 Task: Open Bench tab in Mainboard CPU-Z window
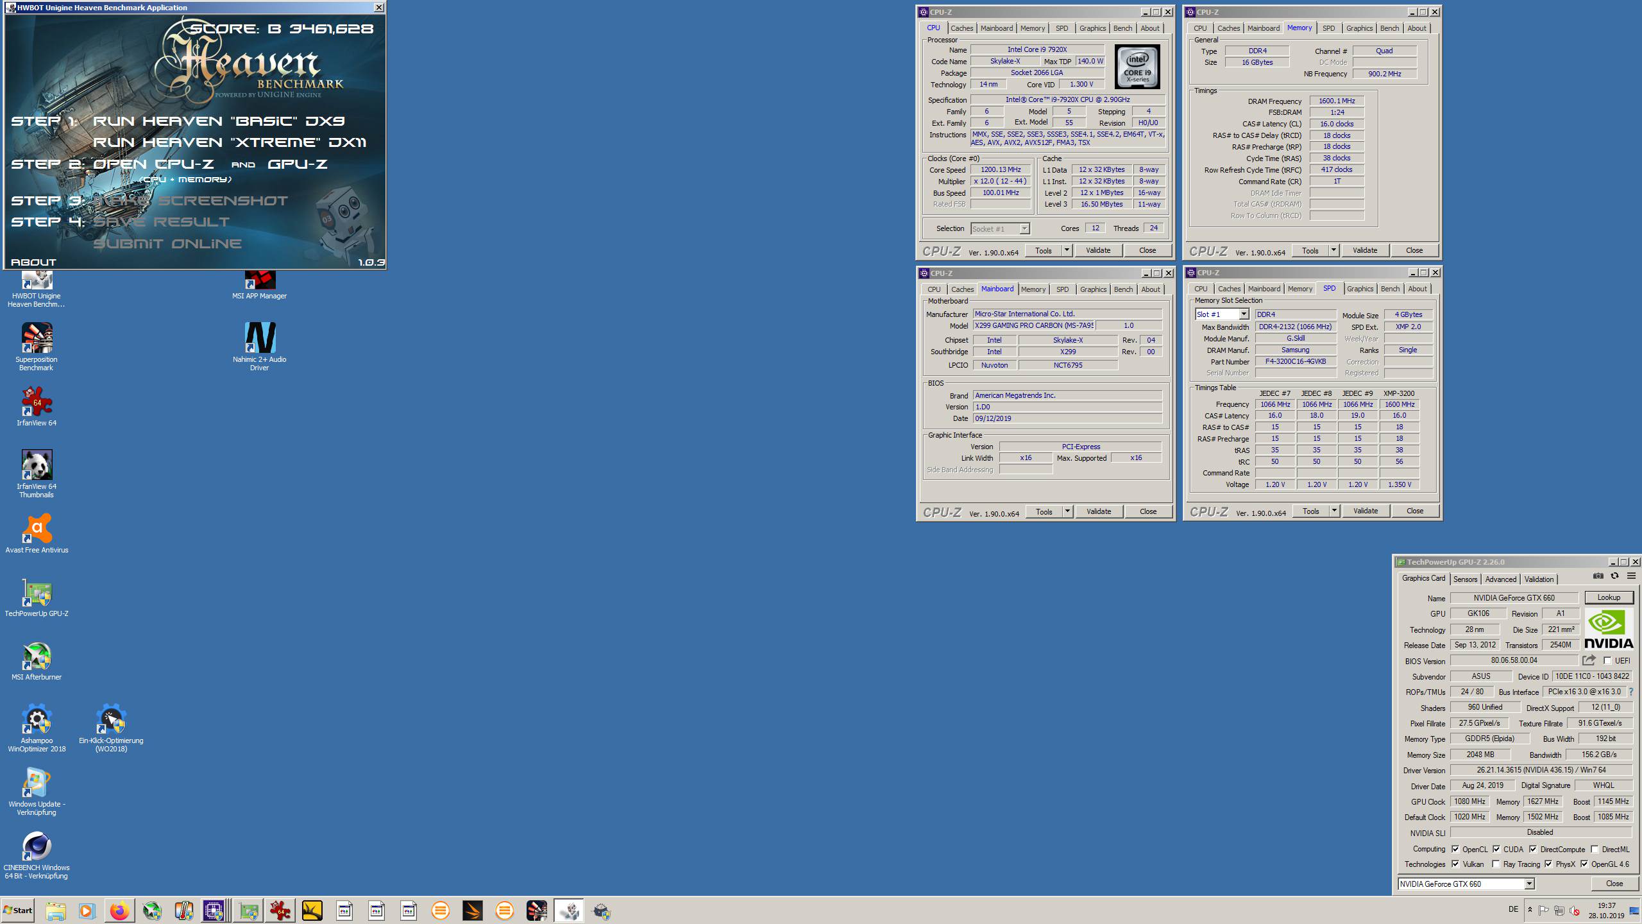(1123, 289)
